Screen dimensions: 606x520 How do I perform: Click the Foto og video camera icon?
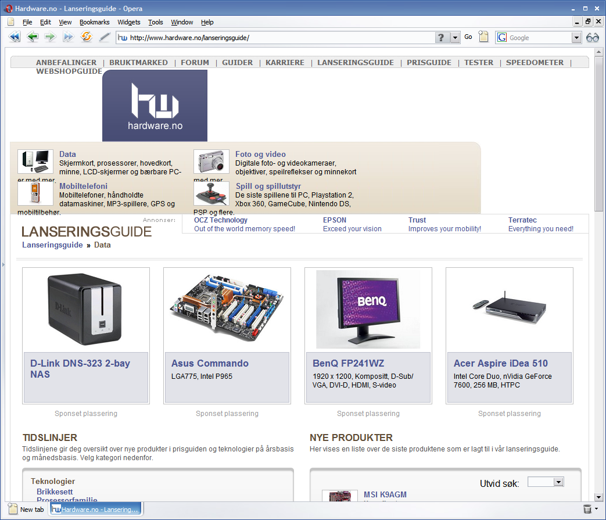(211, 162)
